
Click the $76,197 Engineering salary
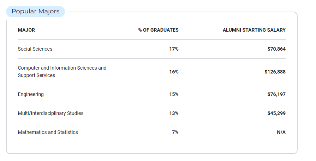[x=276, y=94]
